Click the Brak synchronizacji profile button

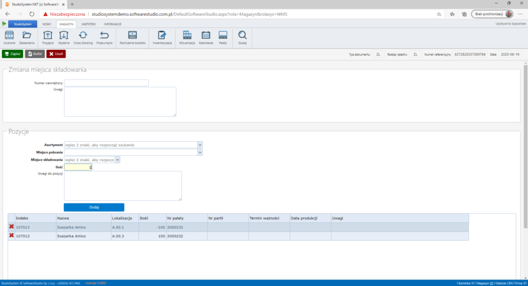tap(492, 14)
